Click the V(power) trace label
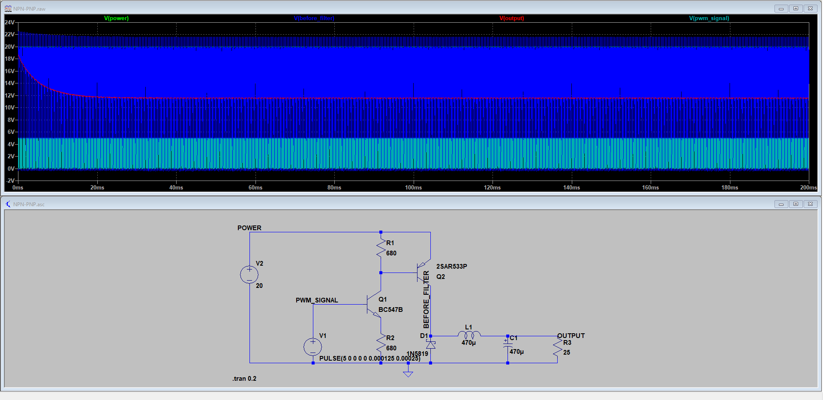The height and width of the screenshot is (400, 823). pos(116,18)
